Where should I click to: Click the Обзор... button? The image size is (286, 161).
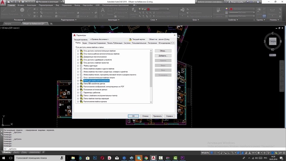tap(163, 51)
